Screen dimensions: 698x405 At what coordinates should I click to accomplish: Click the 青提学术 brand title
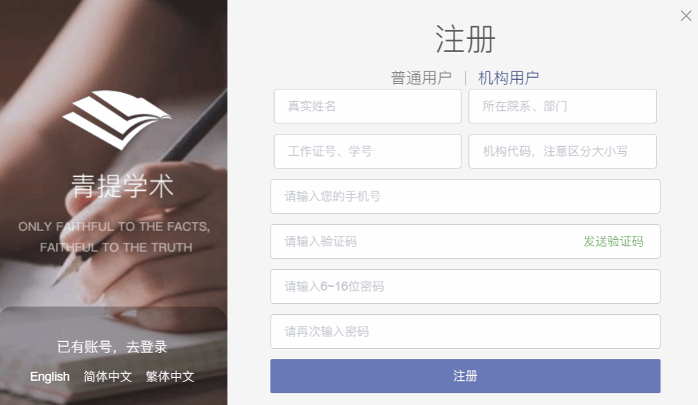pyautogui.click(x=122, y=186)
